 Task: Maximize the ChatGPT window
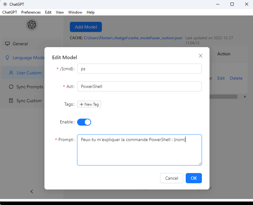pyautogui.click(x=232, y=4)
